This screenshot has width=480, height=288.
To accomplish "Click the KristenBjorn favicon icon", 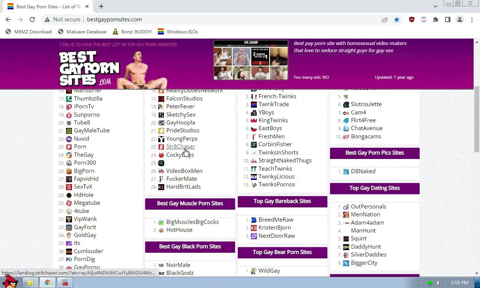I will click(x=253, y=228).
